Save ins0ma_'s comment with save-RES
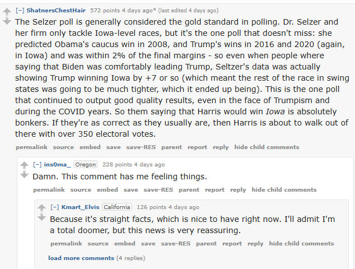355x269 pixels. coord(158,190)
